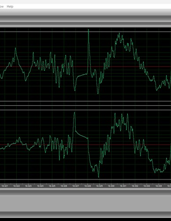
Task: Click the 18.024 mark on the time ruler
Action: [40, 186]
